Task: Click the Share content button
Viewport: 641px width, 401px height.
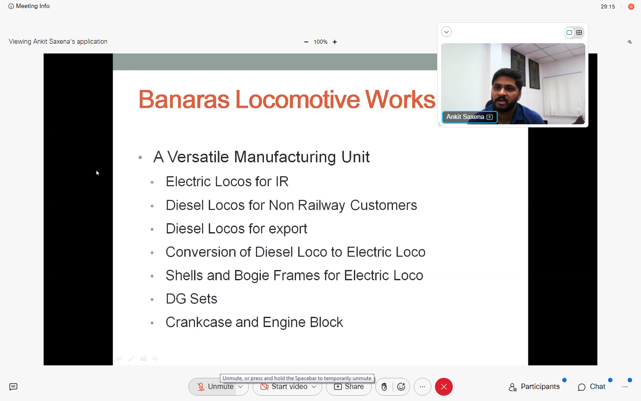Action: [349, 387]
